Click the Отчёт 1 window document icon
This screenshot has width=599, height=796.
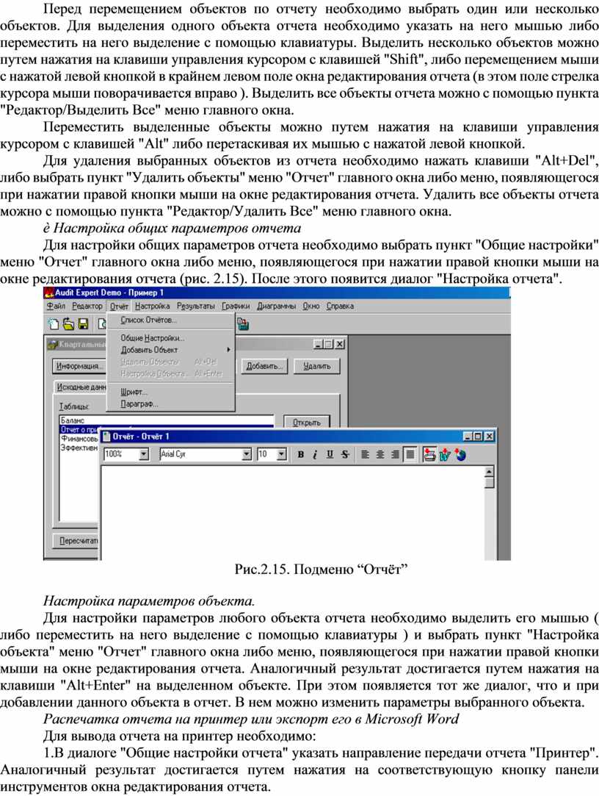click(106, 436)
